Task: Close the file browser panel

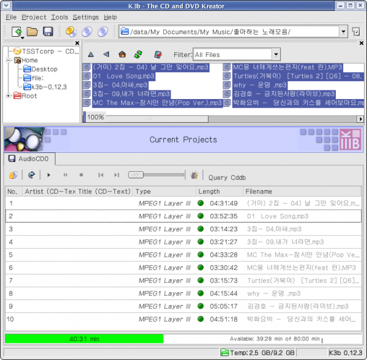Action: click(361, 43)
